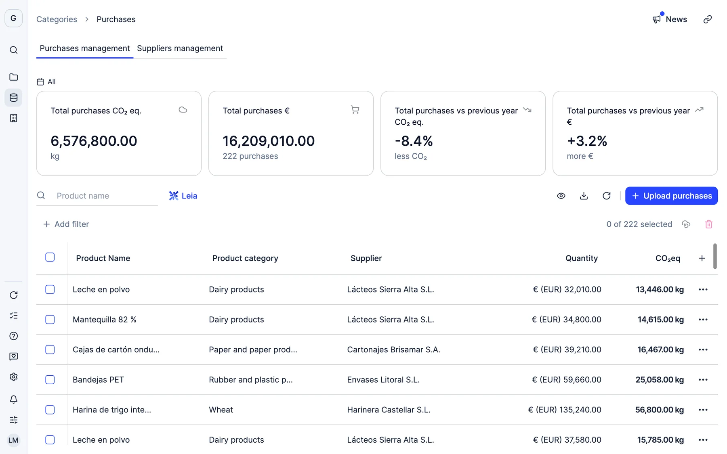Click the copy link icon at top right
Image resolution: width=727 pixels, height=454 pixels.
pos(708,19)
